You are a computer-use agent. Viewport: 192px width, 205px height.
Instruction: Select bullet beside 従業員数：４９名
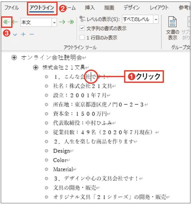click(46, 132)
